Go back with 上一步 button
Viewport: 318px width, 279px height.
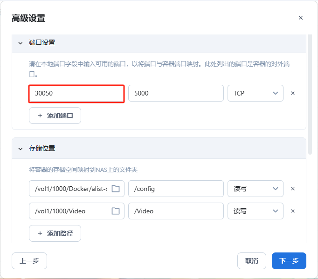[29, 261]
